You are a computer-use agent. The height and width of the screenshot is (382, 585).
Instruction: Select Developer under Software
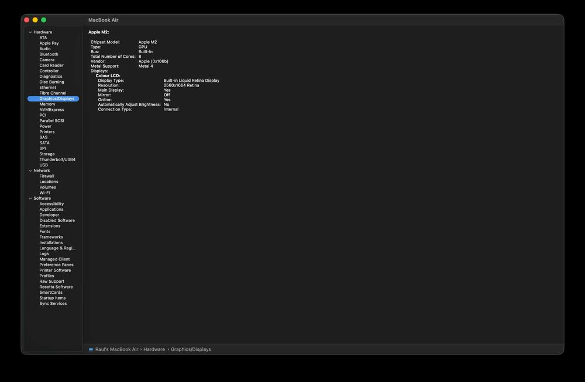coord(49,215)
